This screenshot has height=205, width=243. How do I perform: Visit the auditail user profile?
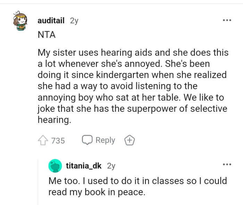click(x=51, y=20)
